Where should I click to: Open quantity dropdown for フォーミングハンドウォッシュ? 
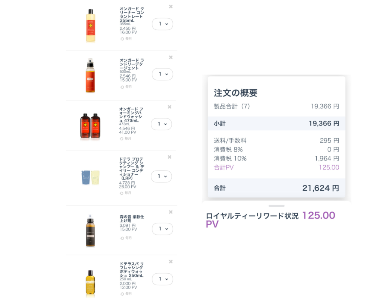click(162, 124)
